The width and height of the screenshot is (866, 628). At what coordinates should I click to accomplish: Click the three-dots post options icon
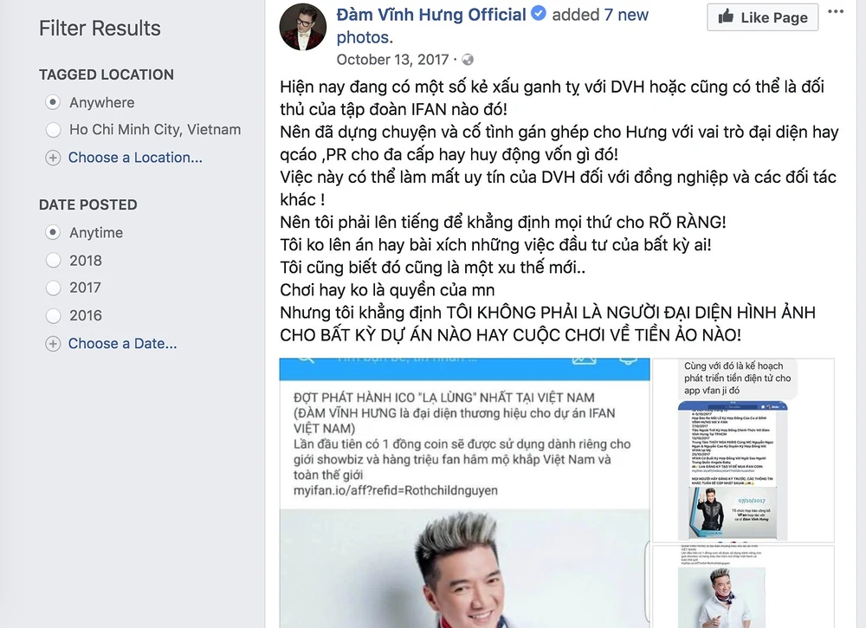click(836, 11)
